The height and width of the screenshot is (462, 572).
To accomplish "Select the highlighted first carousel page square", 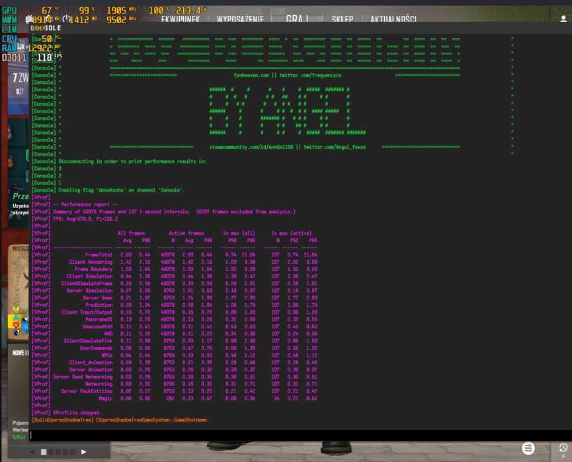I will [x=44, y=452].
